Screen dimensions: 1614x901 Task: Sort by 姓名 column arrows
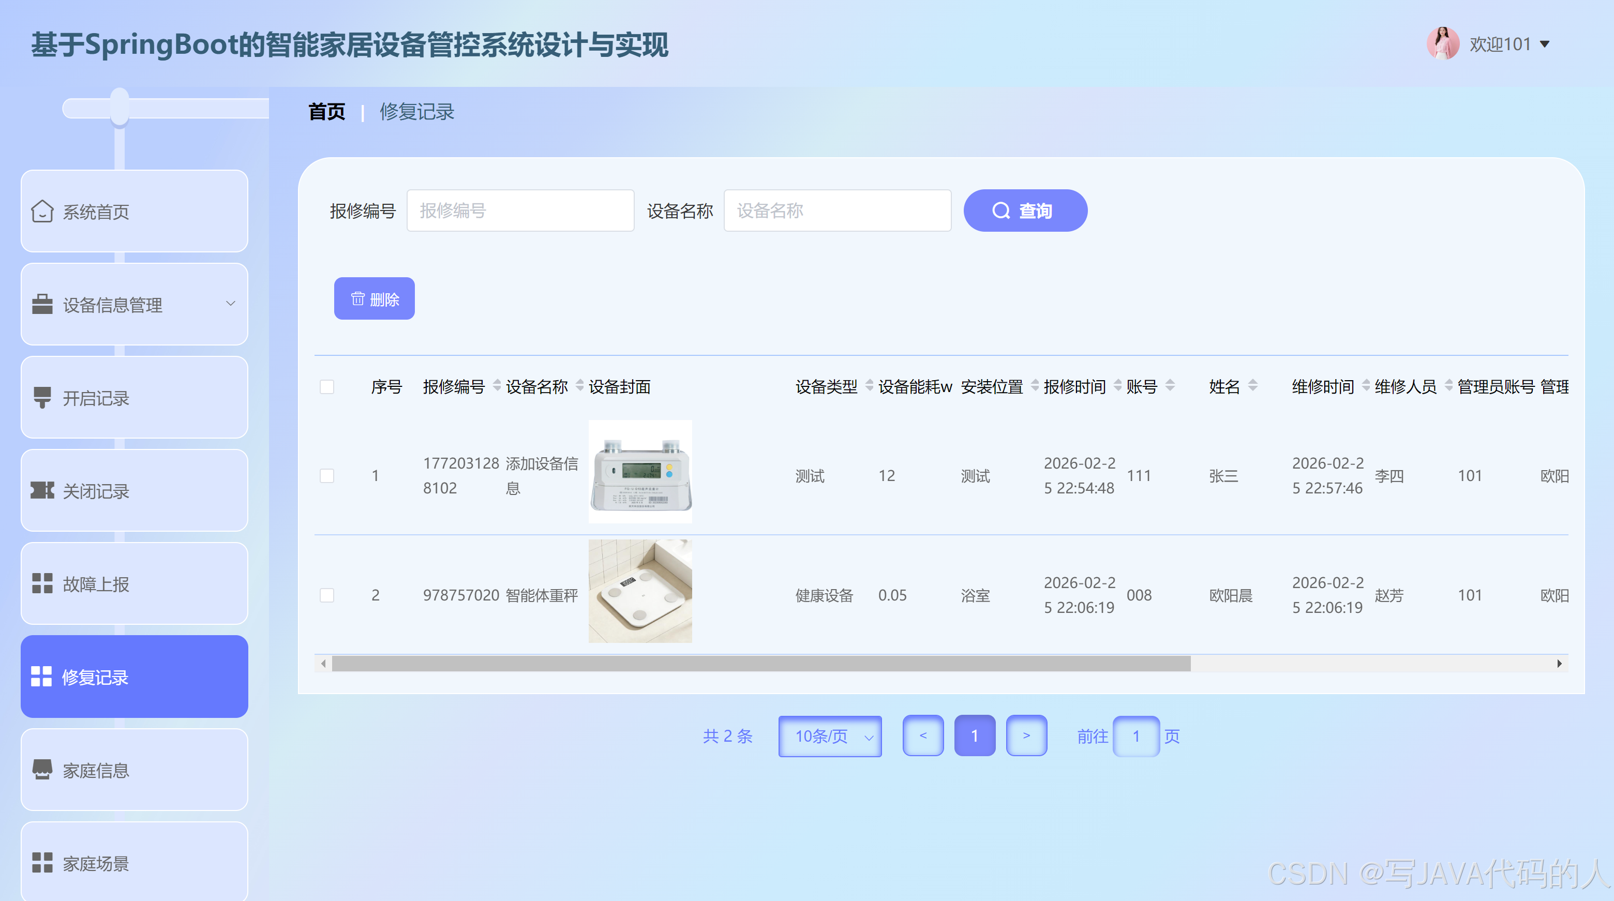click(1252, 385)
